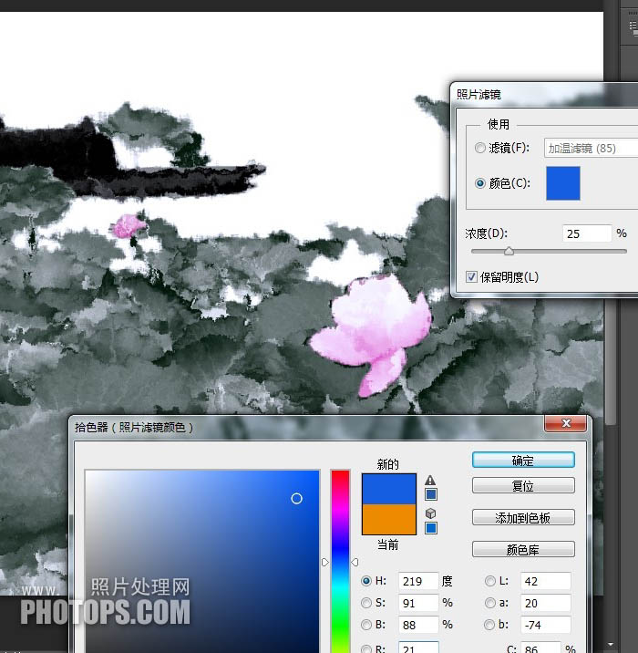Click the 添加到色板 button
This screenshot has height=653, width=638.
523,518
